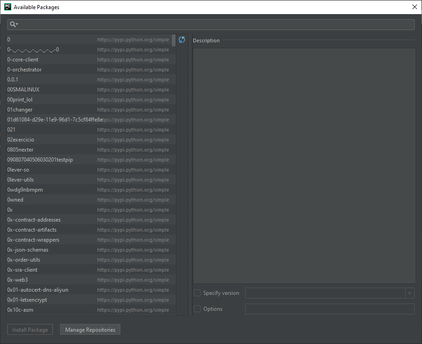Select the 0wned package
This screenshot has height=344, width=422.
(x=91, y=200)
